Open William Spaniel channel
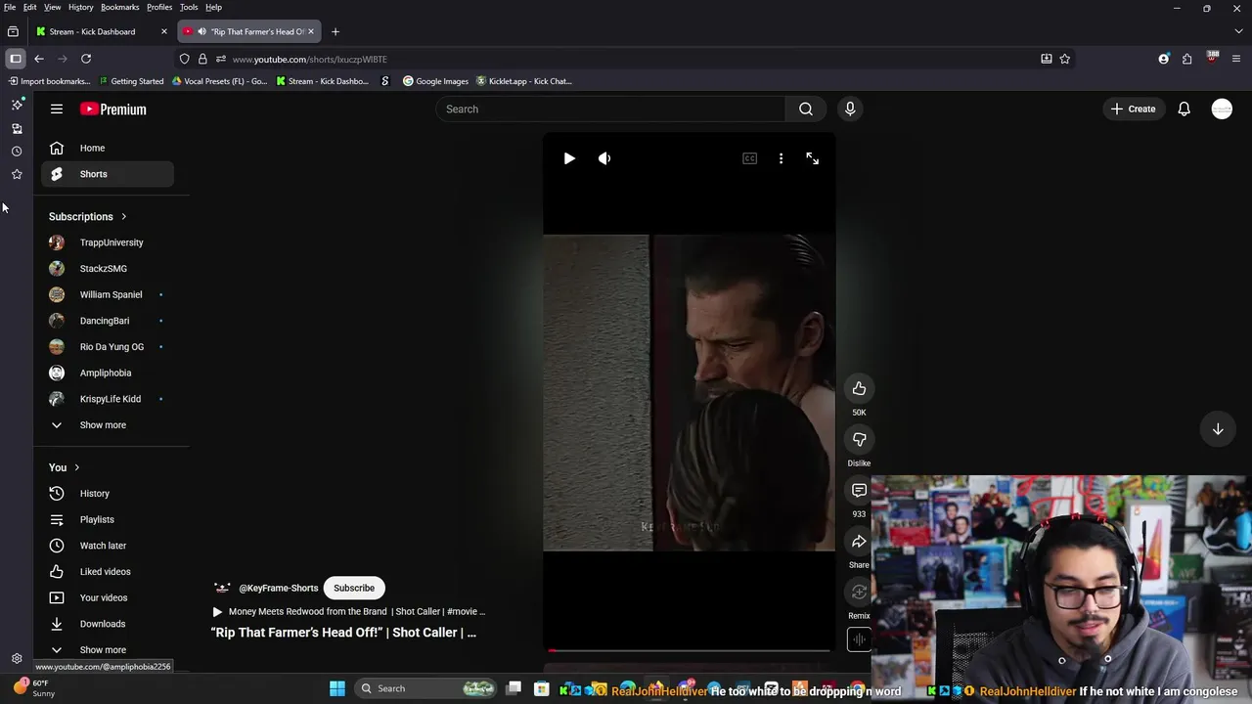 108,294
